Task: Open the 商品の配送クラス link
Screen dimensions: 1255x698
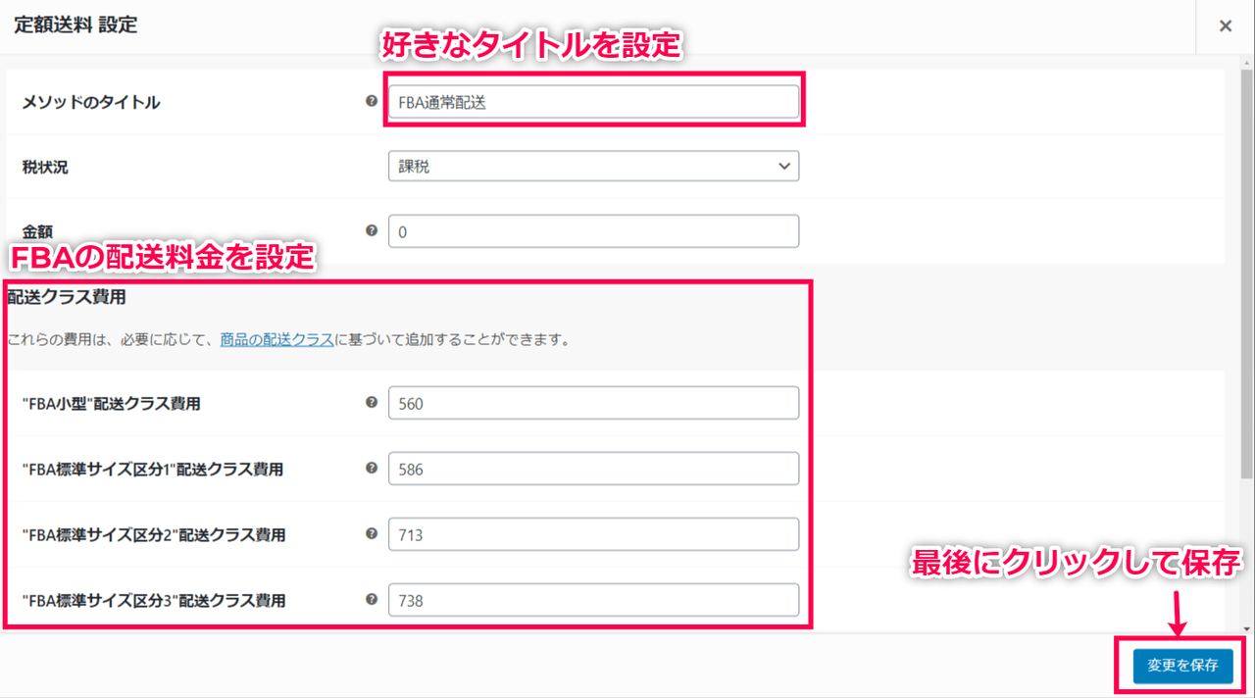Action: point(276,340)
